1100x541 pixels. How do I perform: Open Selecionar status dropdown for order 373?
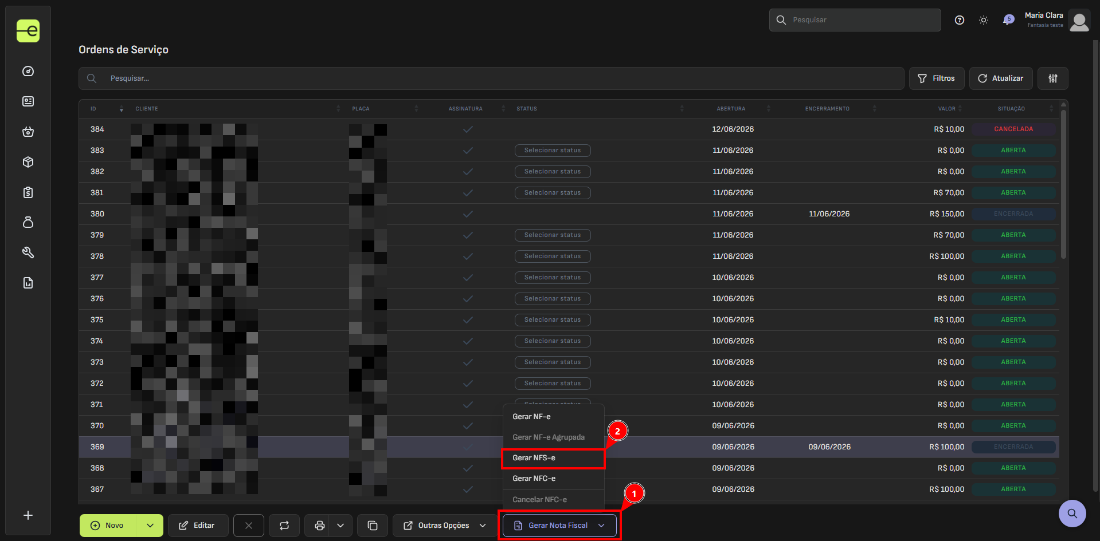553,362
